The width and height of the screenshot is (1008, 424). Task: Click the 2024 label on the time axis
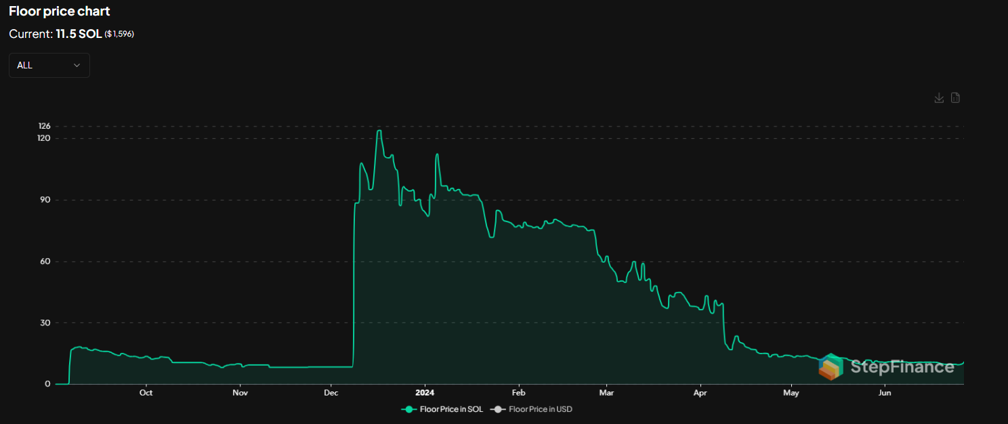coord(425,393)
